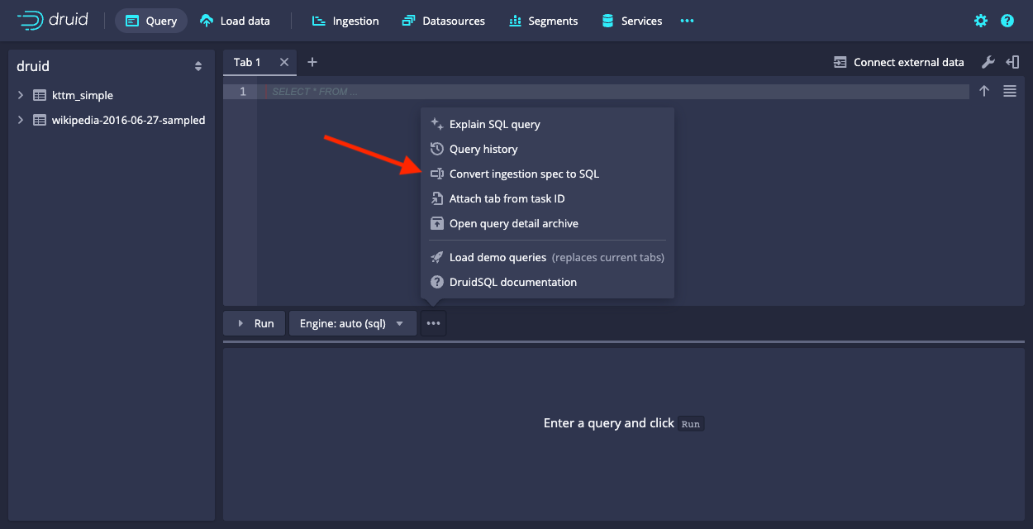Open the Engine selection dropdown
Image resolution: width=1033 pixels, height=529 pixels.
tap(352, 323)
